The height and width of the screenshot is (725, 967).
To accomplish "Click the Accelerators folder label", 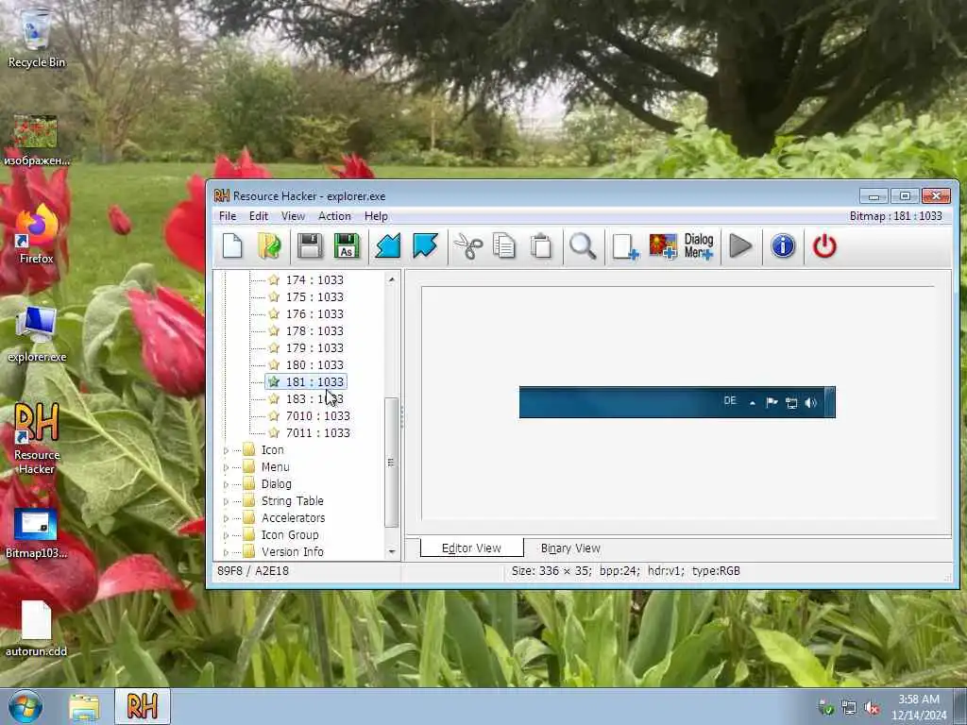I will [293, 518].
